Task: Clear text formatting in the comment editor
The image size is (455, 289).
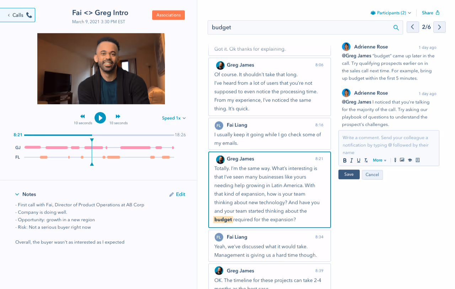Action: [x=366, y=160]
